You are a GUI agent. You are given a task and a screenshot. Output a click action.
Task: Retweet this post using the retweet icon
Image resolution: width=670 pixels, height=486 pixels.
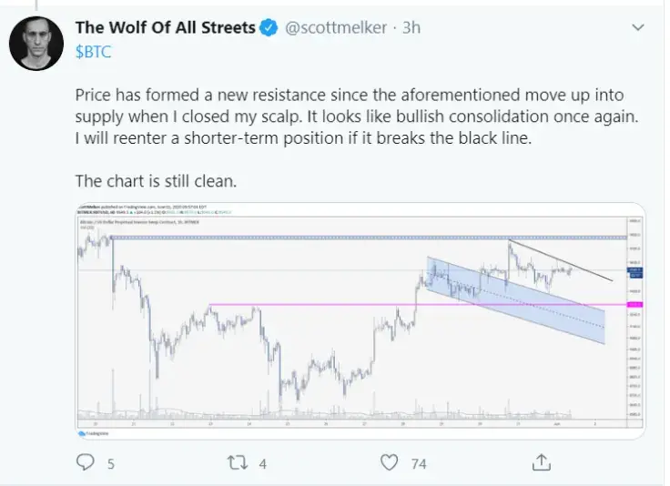tap(235, 462)
